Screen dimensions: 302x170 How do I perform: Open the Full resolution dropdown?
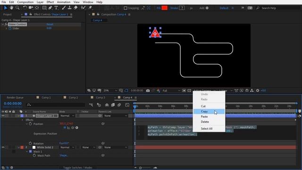point(171,90)
